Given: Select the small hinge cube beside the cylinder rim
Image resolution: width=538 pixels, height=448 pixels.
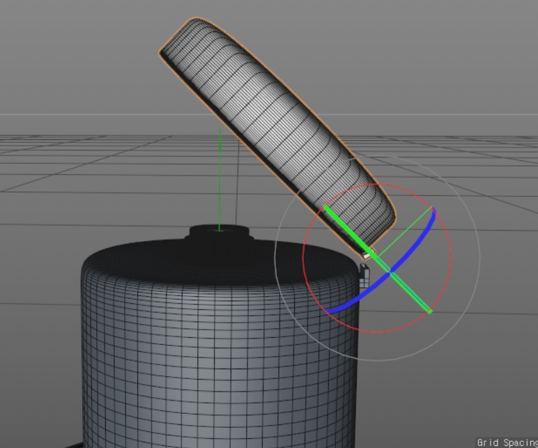Looking at the screenshot, I should (x=365, y=275).
